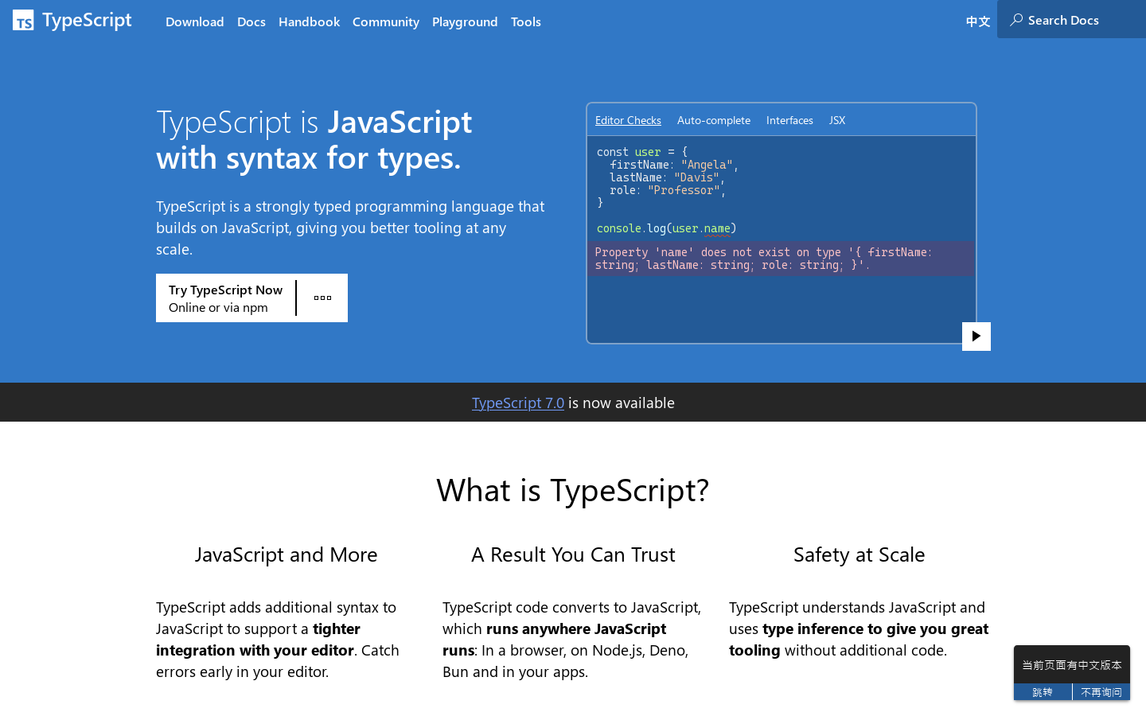Click the TS logo icon
This screenshot has width=1146, height=716.
tap(23, 20)
